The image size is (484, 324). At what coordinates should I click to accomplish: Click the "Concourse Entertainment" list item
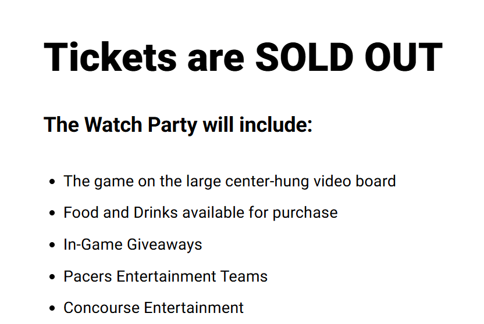pos(154,308)
